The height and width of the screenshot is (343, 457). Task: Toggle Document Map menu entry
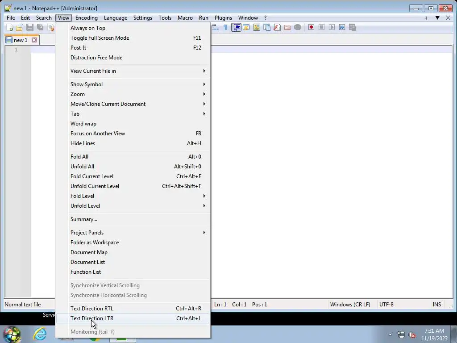pyautogui.click(x=133, y=252)
